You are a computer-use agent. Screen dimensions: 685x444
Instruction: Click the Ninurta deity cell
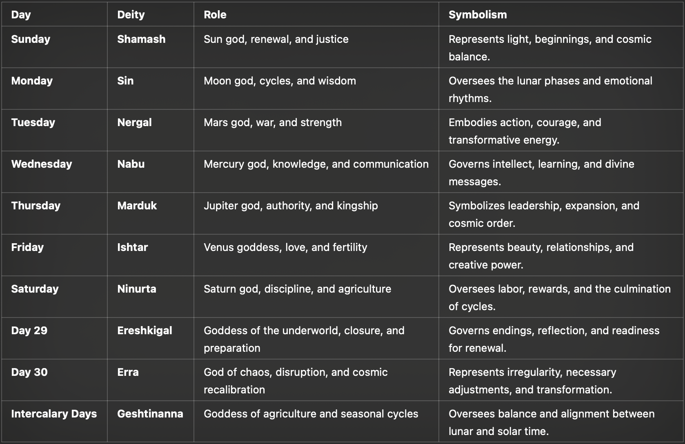136,289
